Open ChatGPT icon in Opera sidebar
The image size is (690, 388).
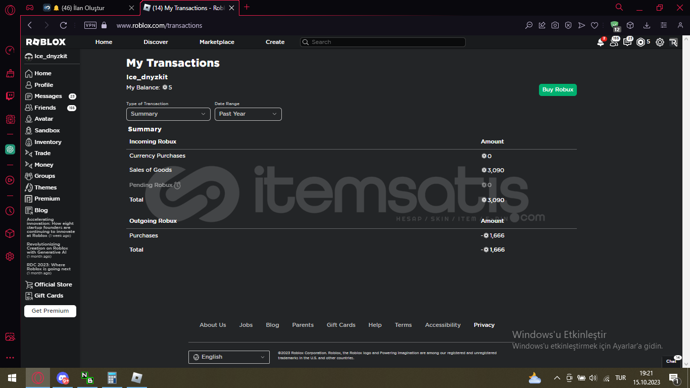click(10, 150)
